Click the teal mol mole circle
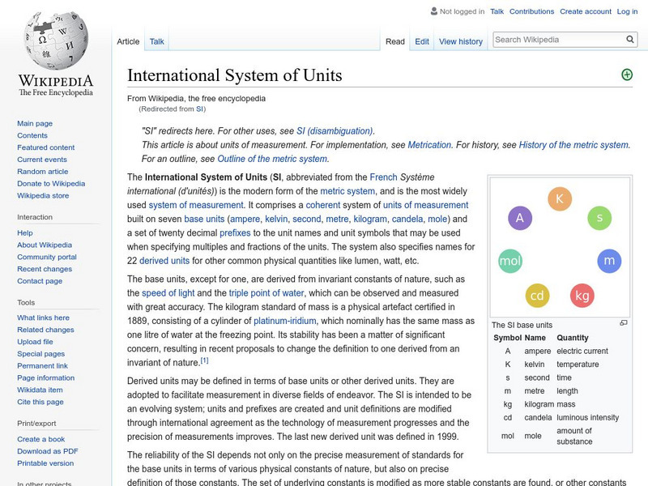 (510, 261)
